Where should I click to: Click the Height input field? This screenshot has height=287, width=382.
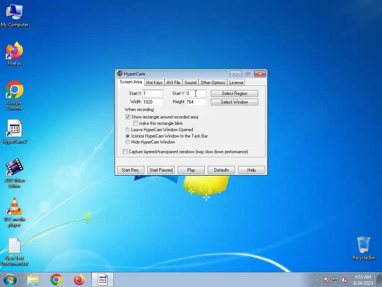coord(196,102)
